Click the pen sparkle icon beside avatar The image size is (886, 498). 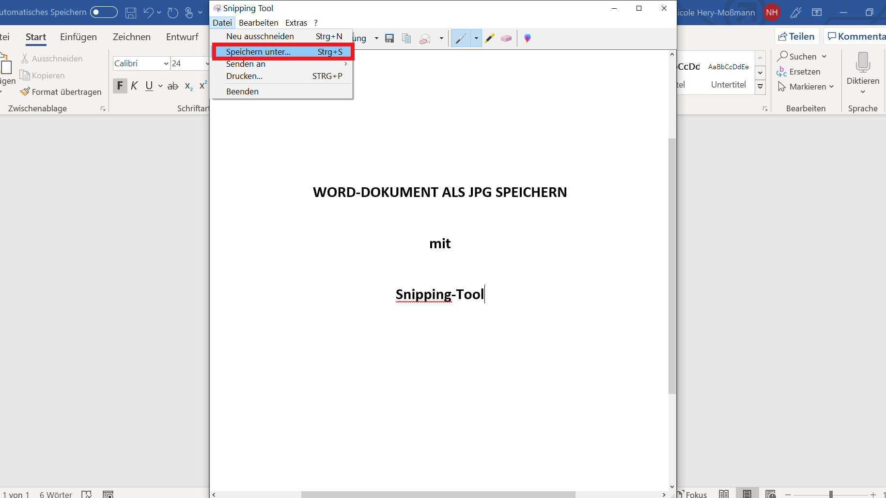point(795,13)
